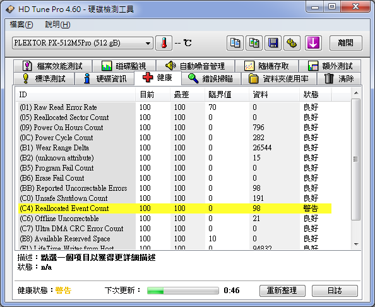Select row (C0) Unsafe Shutdown Count

[x=175, y=198]
